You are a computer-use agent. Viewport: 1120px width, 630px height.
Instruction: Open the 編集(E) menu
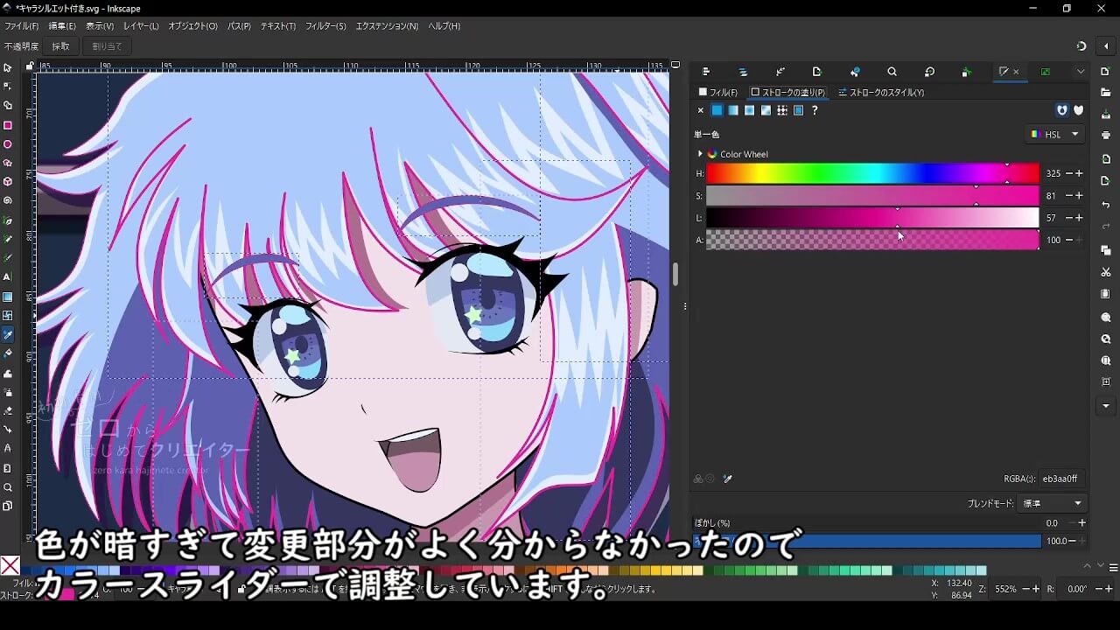click(x=62, y=26)
